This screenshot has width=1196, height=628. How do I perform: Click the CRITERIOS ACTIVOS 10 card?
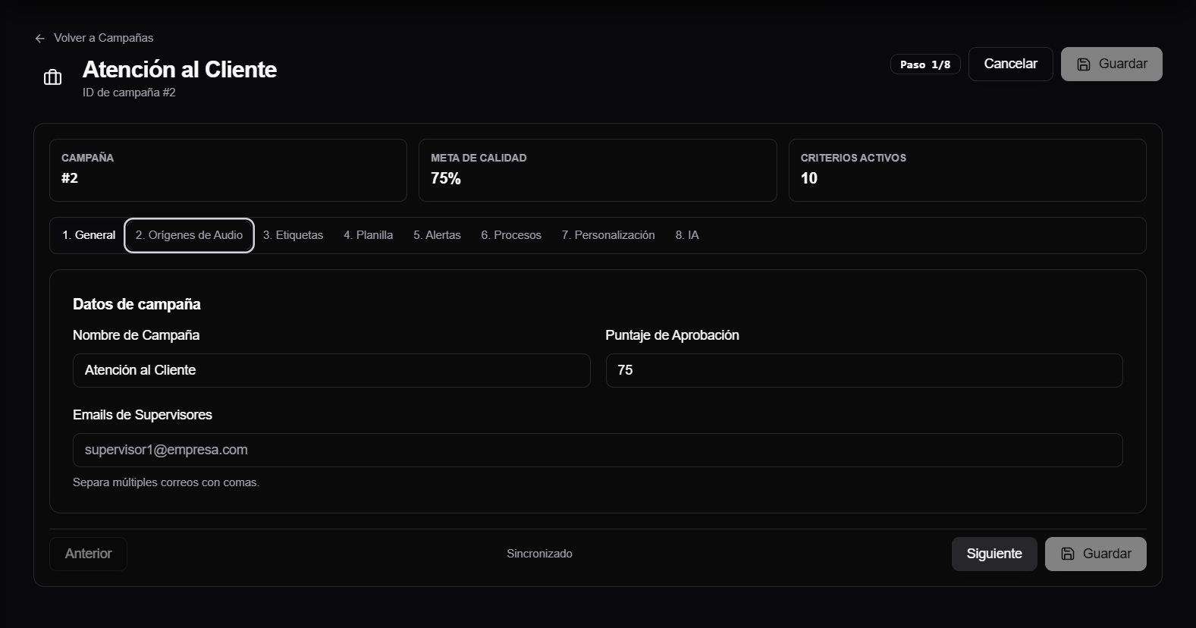point(967,170)
